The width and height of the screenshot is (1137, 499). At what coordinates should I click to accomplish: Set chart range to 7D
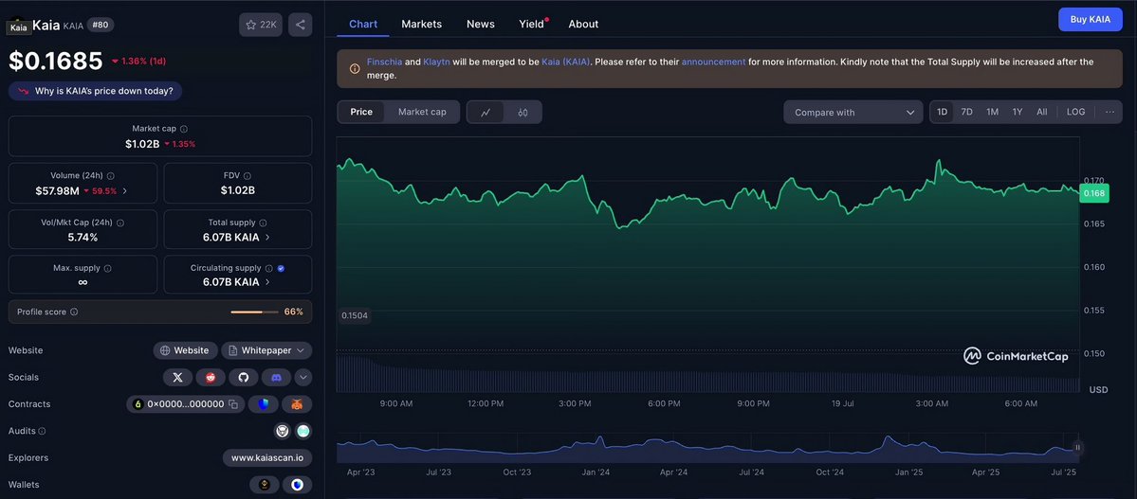pos(966,113)
